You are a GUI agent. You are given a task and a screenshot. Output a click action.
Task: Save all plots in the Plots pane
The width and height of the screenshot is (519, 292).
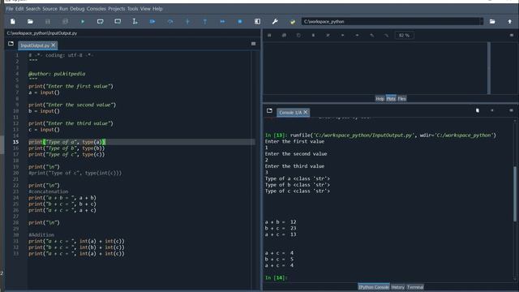[284, 35]
